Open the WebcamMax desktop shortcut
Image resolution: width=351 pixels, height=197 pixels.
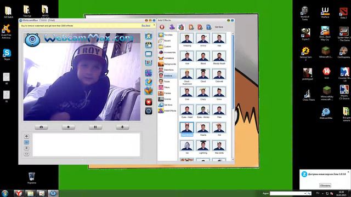click(x=326, y=113)
